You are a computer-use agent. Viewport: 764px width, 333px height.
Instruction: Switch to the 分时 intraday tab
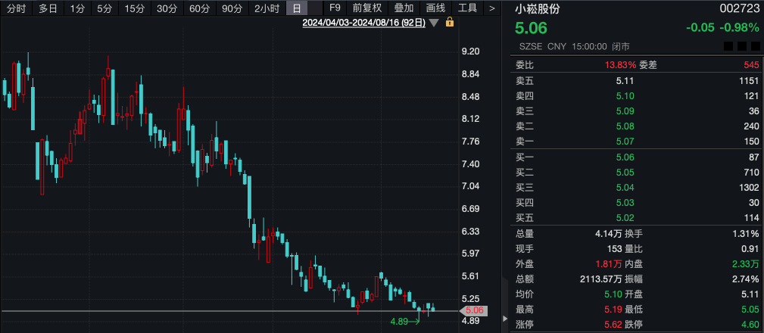pos(16,8)
